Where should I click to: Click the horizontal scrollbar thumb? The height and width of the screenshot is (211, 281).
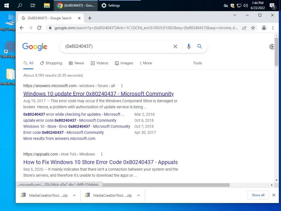(x=166, y=185)
